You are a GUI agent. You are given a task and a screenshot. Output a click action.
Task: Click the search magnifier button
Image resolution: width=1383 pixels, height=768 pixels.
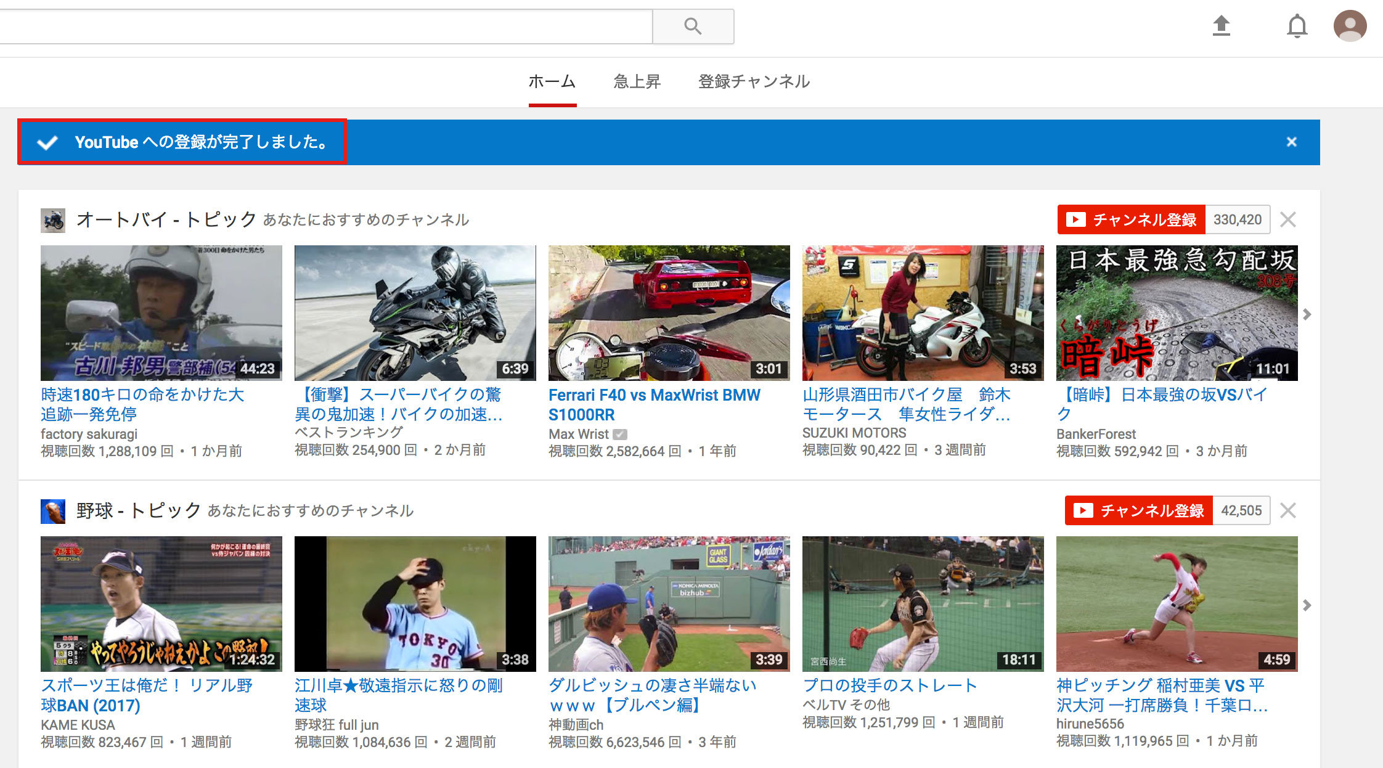coord(693,26)
